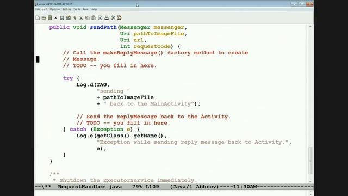
Task: Open the File menu
Action: 38,9
